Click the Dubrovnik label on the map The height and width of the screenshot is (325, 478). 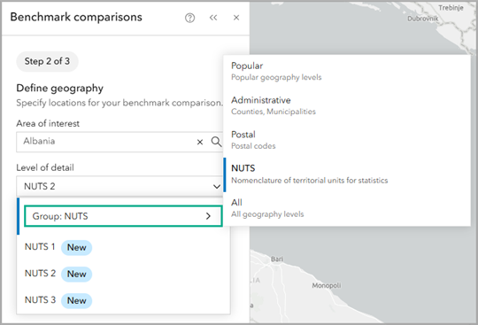(423, 19)
